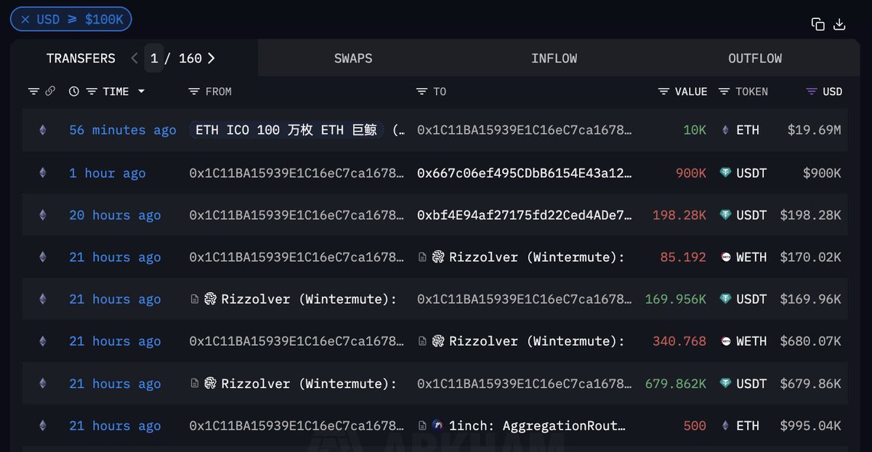Click the 85.192 value cell
Viewport: 872px width, 452px height.
[683, 257]
